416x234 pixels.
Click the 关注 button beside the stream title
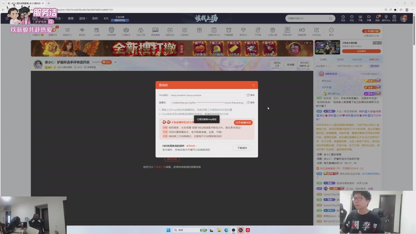(x=107, y=62)
